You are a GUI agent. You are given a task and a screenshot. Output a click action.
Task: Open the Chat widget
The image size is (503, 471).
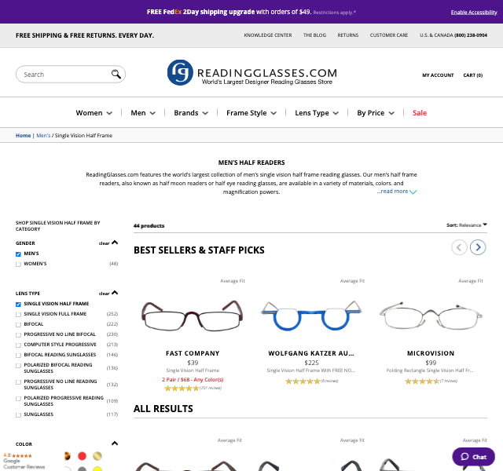click(x=473, y=457)
